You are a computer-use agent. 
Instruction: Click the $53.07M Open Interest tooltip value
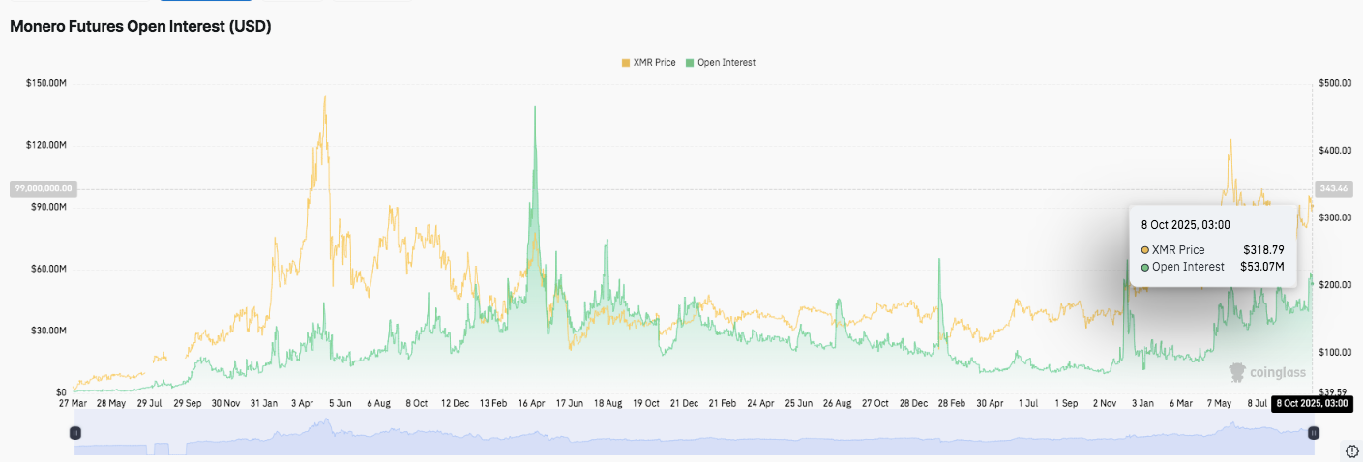1261,267
